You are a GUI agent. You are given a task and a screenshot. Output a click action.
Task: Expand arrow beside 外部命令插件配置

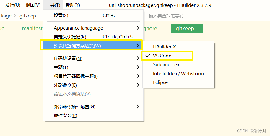tap(138, 107)
